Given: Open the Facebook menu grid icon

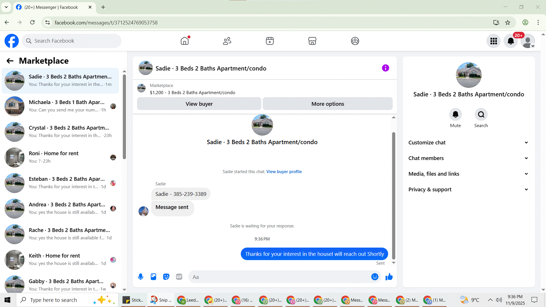Looking at the screenshot, I should tap(494, 41).
